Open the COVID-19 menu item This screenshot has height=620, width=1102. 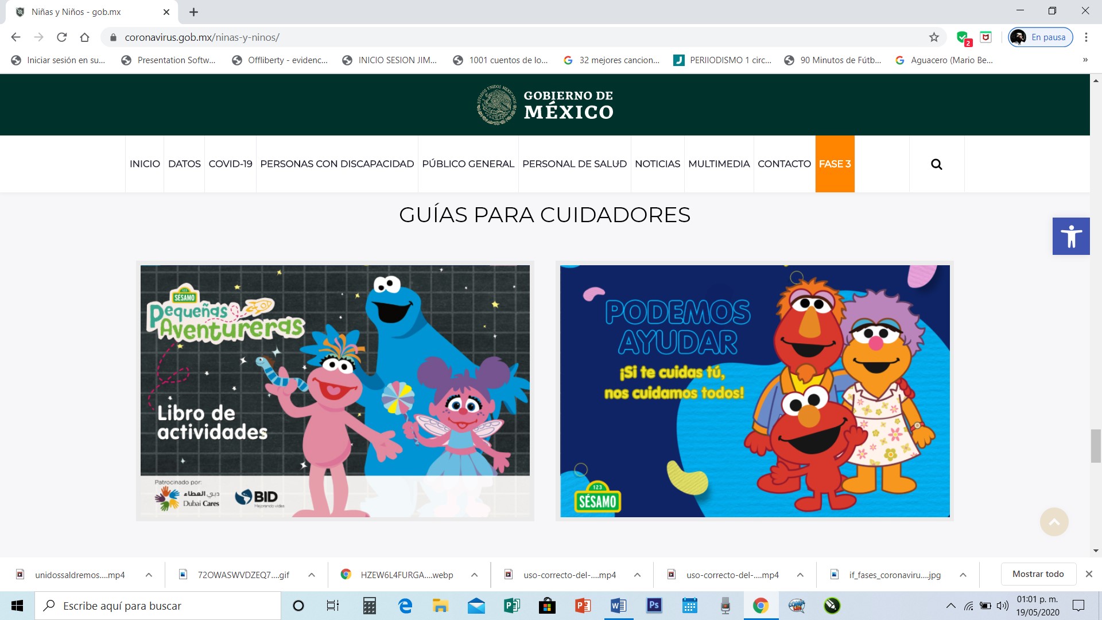[x=230, y=164]
